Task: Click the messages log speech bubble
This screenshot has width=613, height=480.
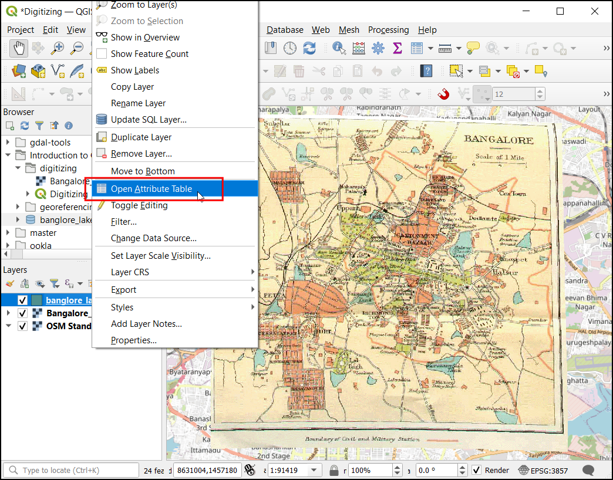Action: click(588, 470)
